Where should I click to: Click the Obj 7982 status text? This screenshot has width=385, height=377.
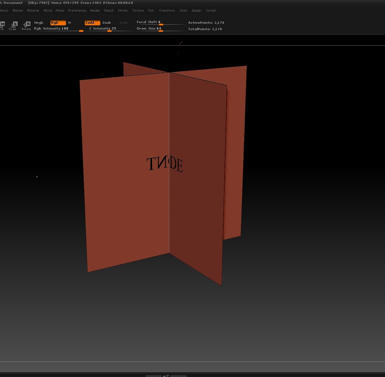tap(39, 3)
